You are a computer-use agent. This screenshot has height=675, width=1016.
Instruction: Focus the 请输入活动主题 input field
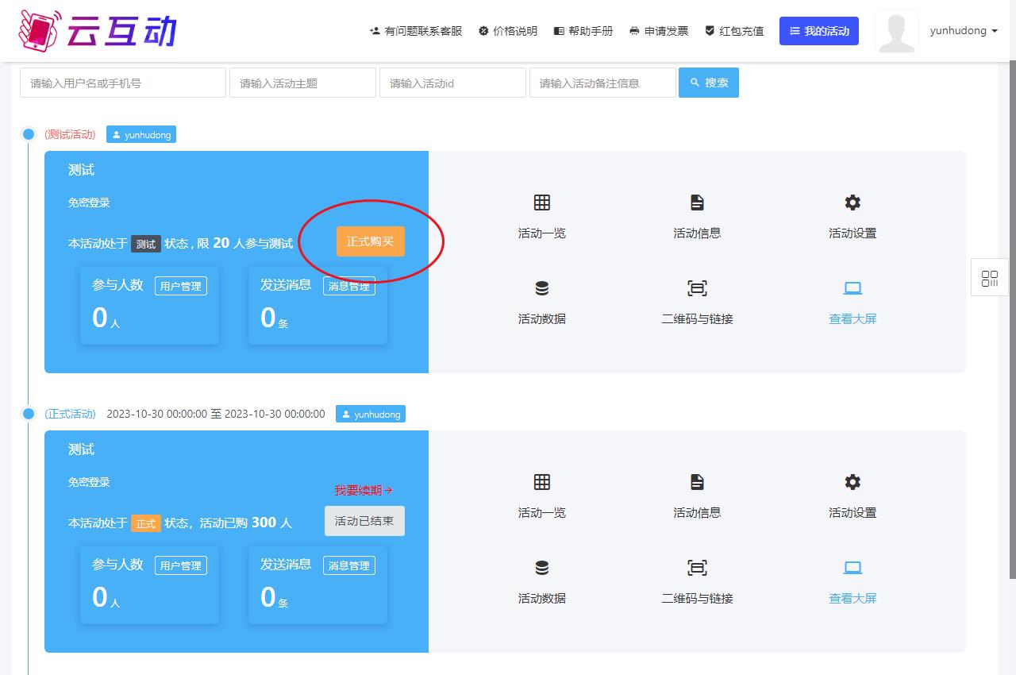(x=302, y=83)
